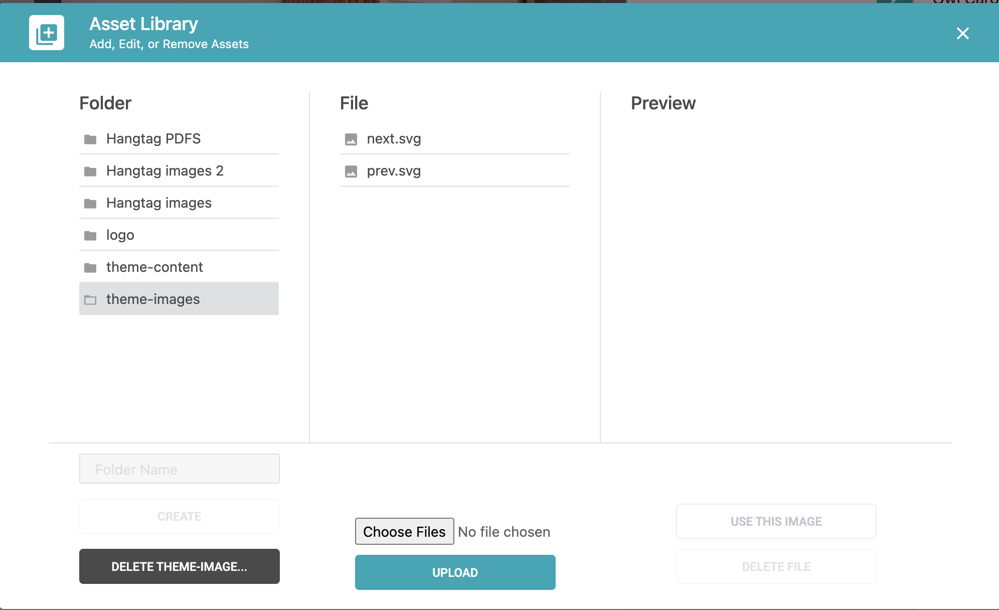Click the folder icon next to theme-content
Screen dimensions: 999x610
tap(90, 267)
